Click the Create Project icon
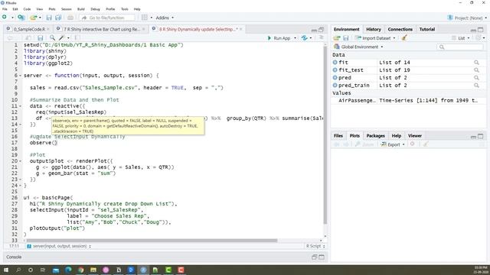This screenshot has width=490, height=275. tap(21, 18)
